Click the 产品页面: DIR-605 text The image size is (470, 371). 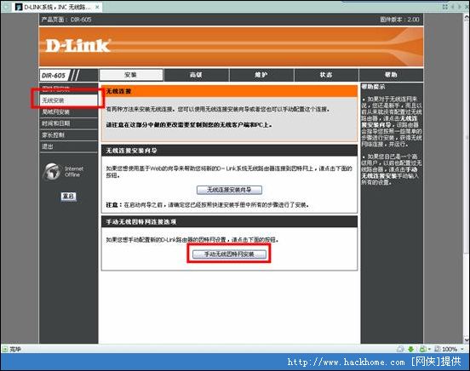[x=66, y=20]
